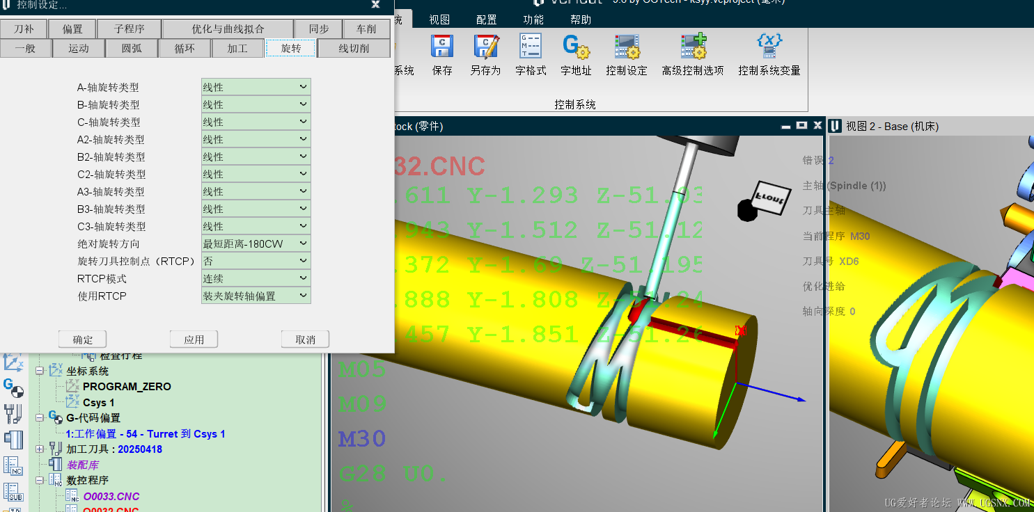The height and width of the screenshot is (512, 1034).
Task: Select the O0033.CNC program file
Action: pos(111,497)
